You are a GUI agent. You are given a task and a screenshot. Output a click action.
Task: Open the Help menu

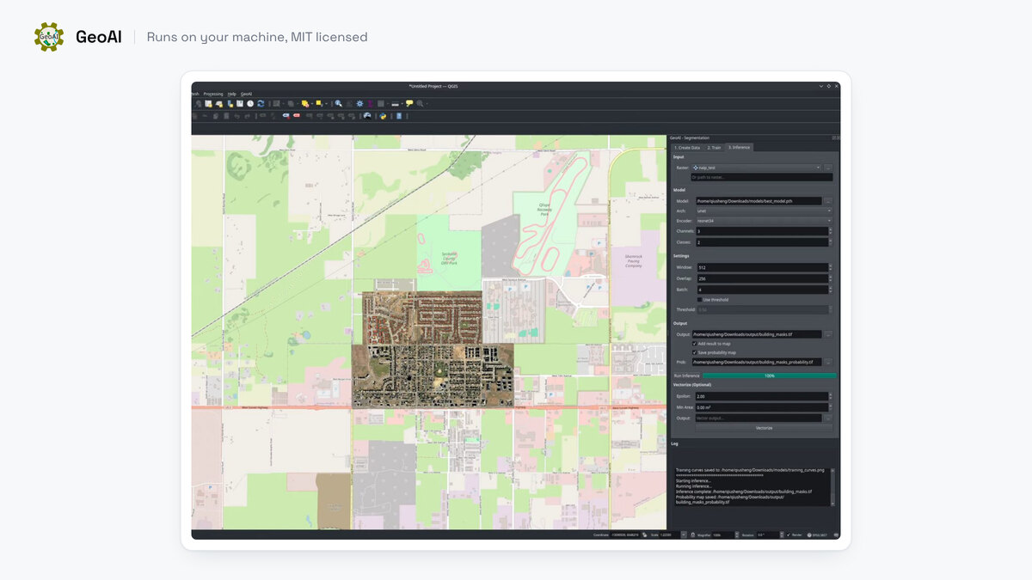coord(231,94)
